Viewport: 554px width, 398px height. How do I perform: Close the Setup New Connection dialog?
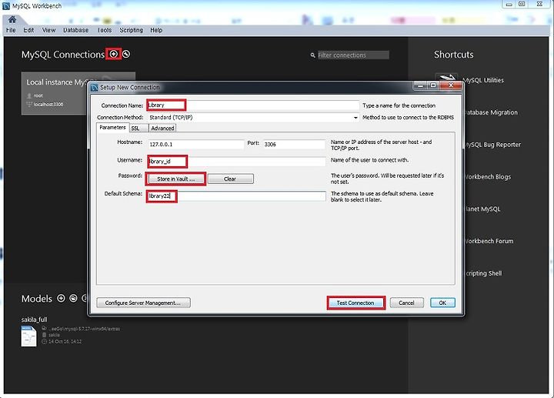(451, 85)
